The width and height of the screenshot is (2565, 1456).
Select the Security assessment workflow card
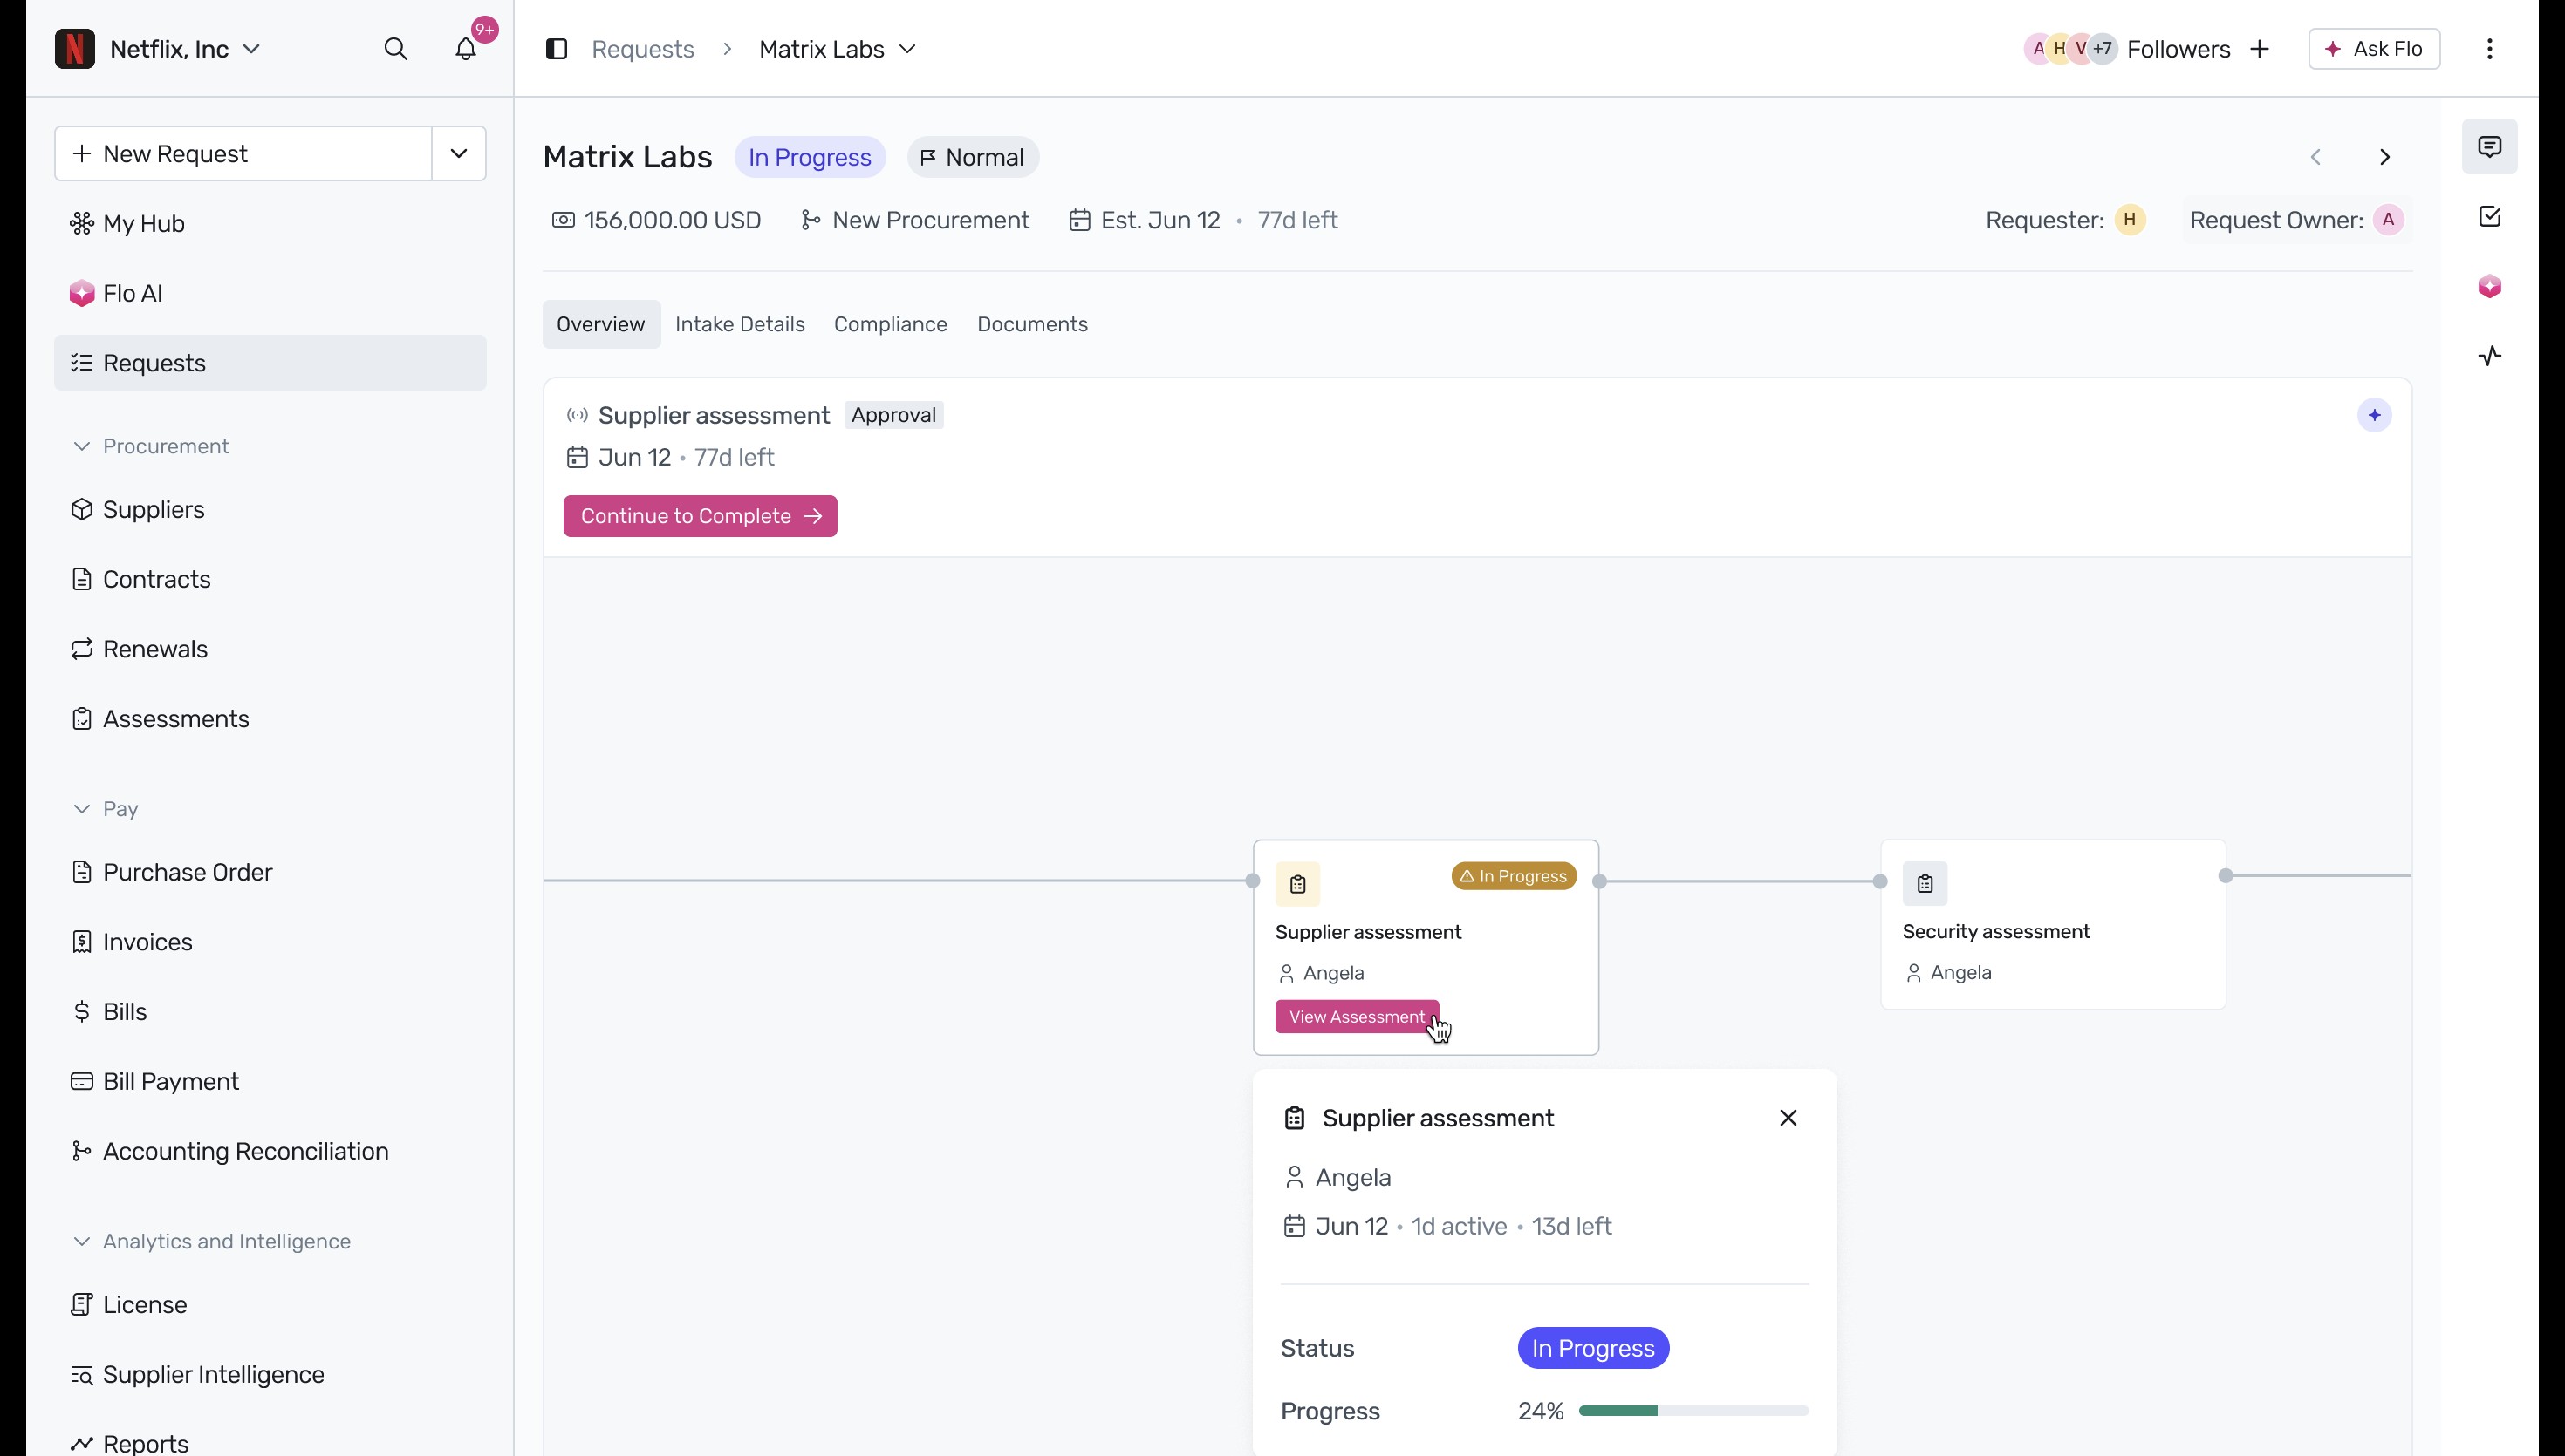tap(2054, 925)
